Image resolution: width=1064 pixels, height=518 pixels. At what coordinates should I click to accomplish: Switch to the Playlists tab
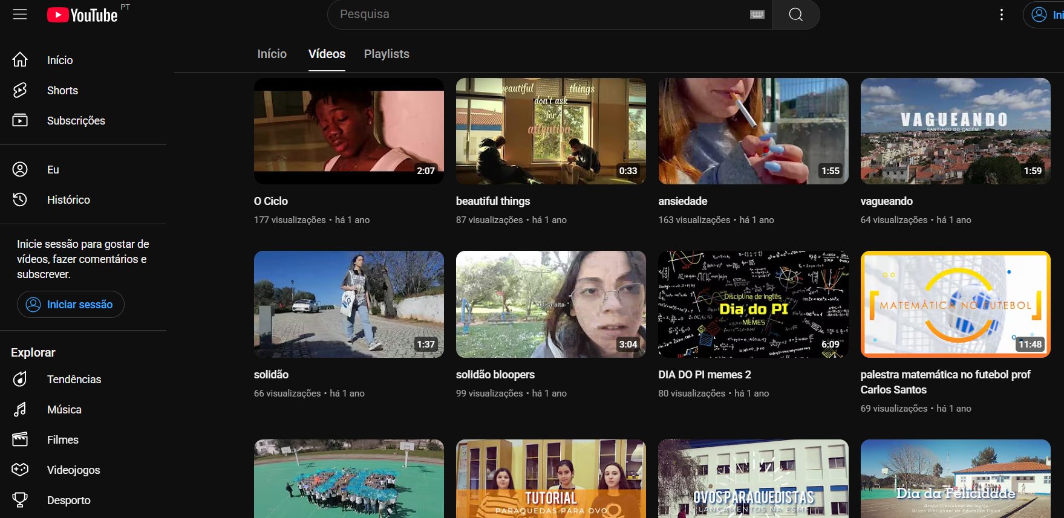386,54
